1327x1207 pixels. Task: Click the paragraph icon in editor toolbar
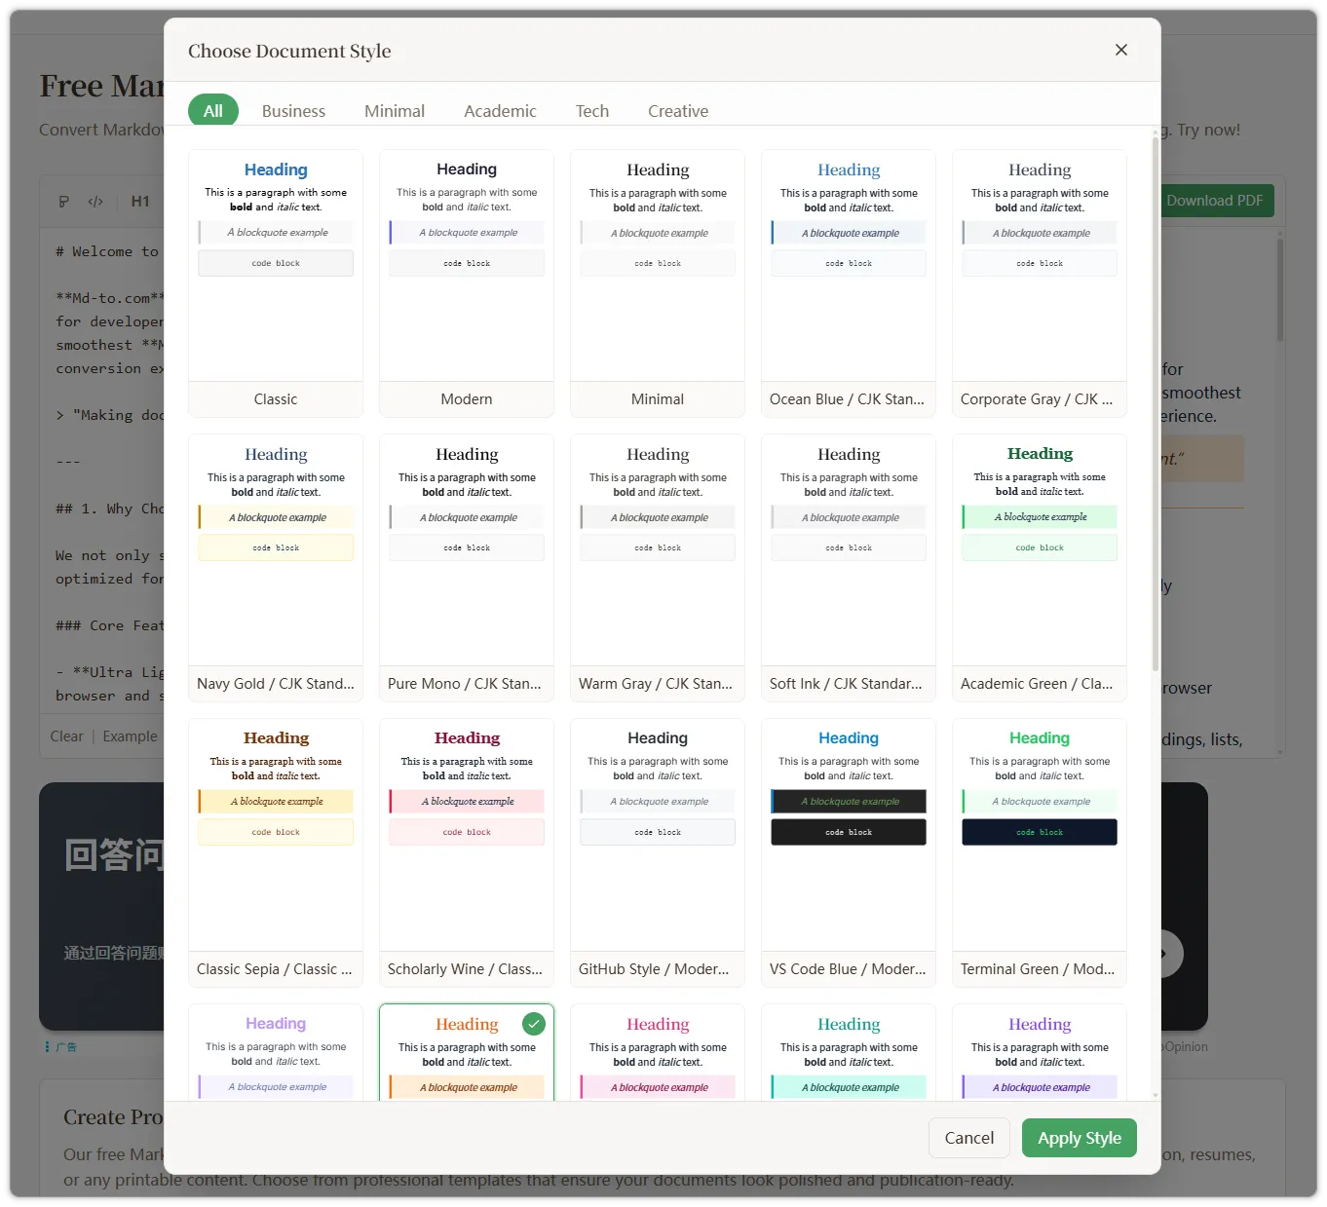[x=64, y=202]
